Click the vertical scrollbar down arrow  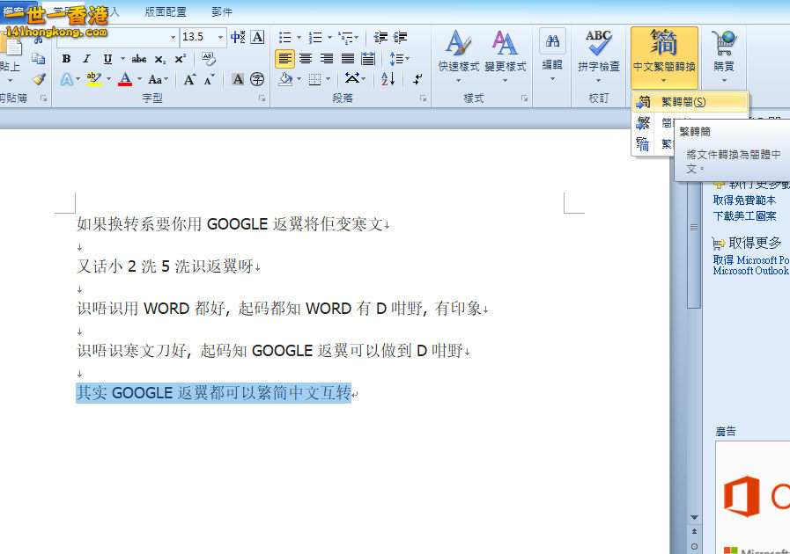coord(694,517)
